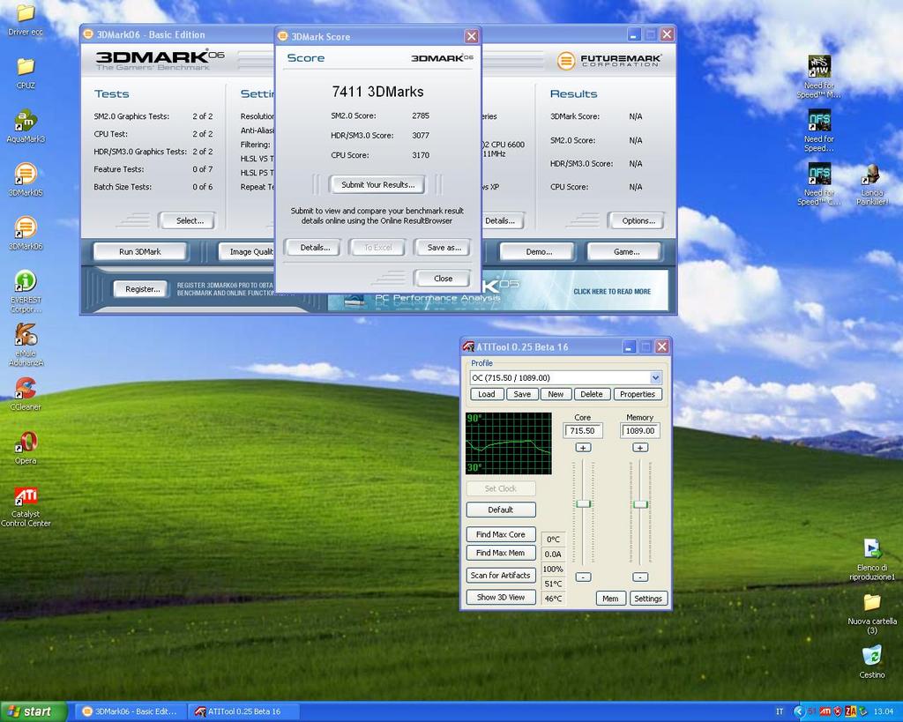The height and width of the screenshot is (722, 903).
Task: Launch the Need for Speed C... shortcut
Action: [x=819, y=184]
